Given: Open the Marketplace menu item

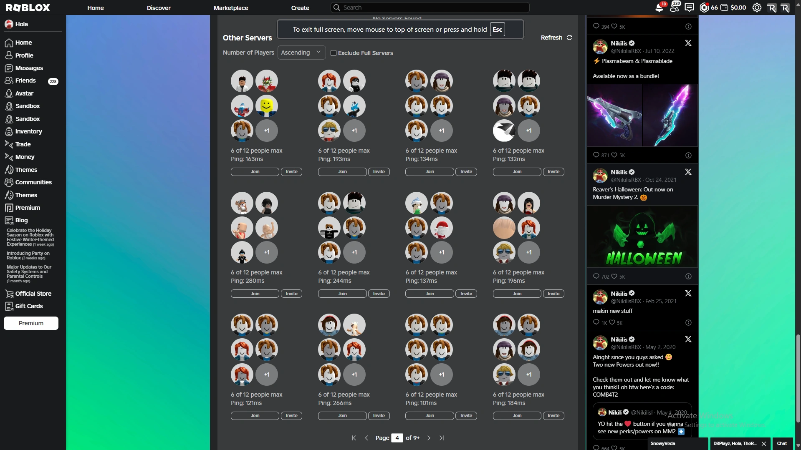Looking at the screenshot, I should click(231, 8).
